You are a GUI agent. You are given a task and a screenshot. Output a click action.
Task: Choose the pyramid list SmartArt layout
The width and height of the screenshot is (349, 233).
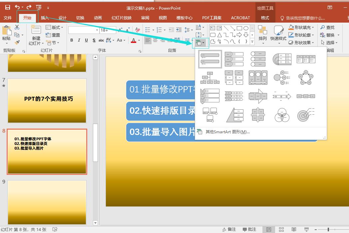(234, 115)
